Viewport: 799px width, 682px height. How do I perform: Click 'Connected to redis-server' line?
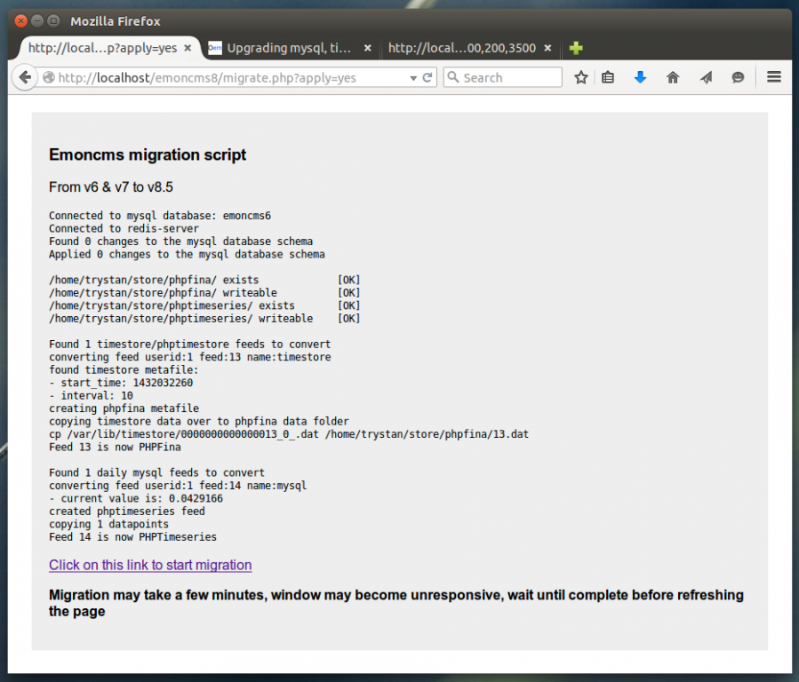pos(124,228)
